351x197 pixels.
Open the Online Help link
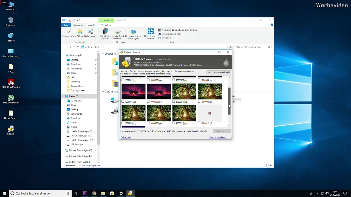(x=126, y=137)
